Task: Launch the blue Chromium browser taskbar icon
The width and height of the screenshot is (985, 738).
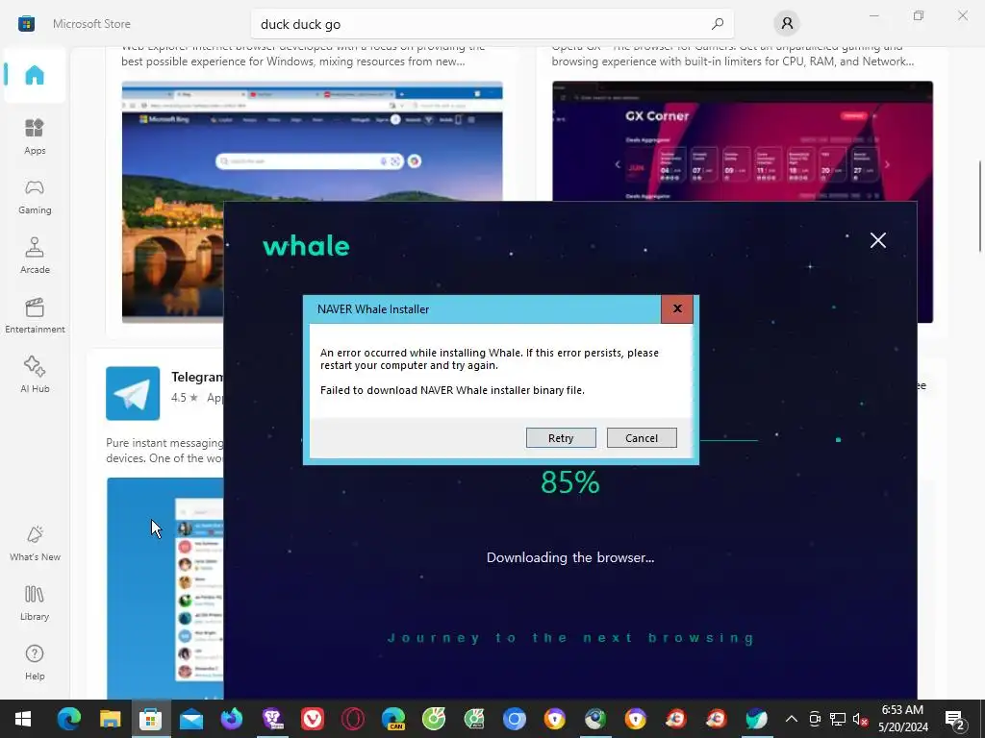Action: pyautogui.click(x=514, y=719)
